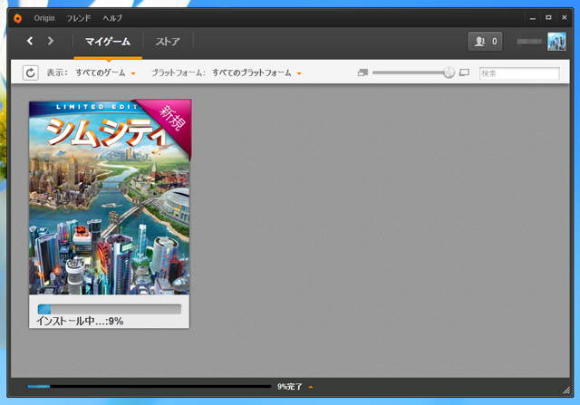This screenshot has width=580, height=405.
Task: Expand the download queue arrow
Action: (311, 387)
